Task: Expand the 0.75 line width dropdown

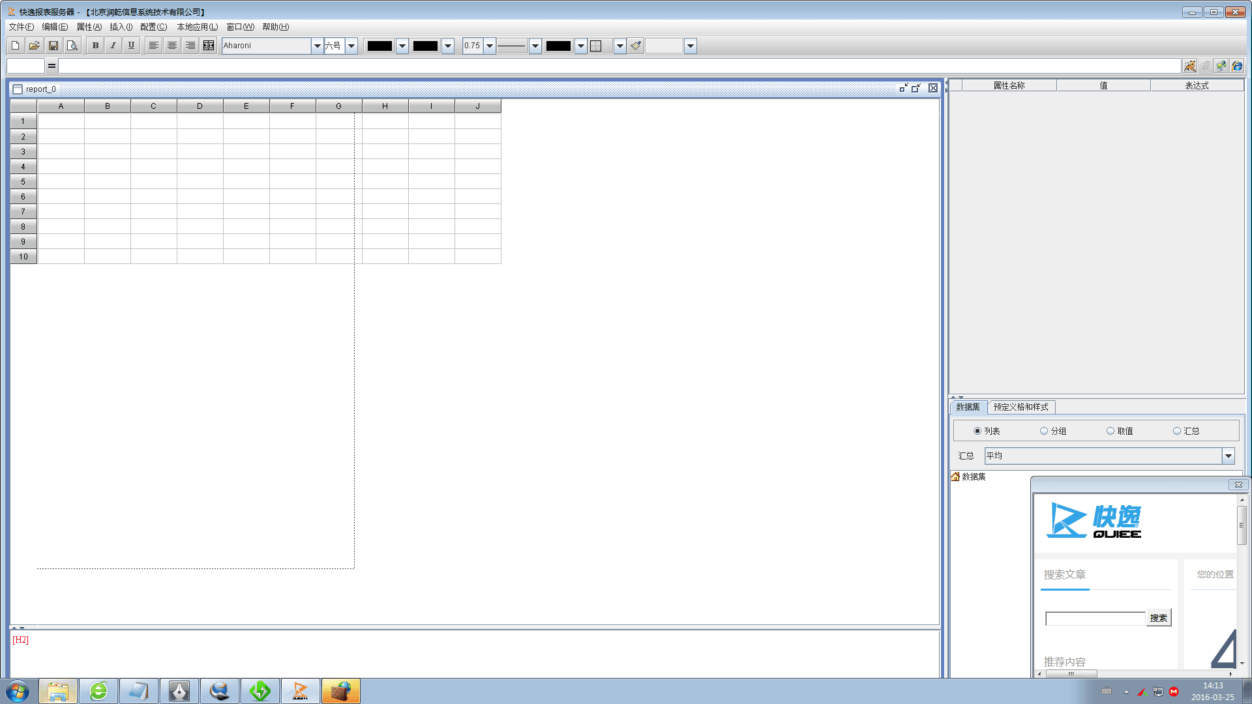Action: tap(490, 46)
